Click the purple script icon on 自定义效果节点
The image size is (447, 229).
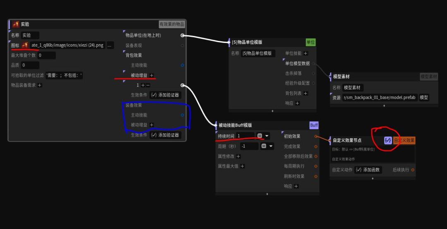pyautogui.click(x=388, y=140)
